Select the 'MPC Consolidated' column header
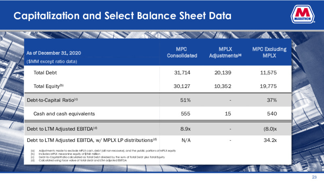Screen dimensions: 324x182 point(182,53)
